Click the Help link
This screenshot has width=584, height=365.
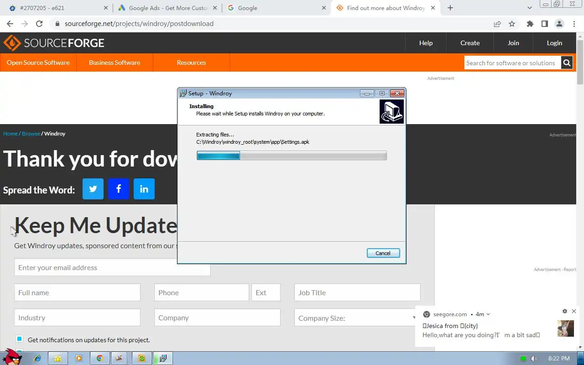(x=426, y=43)
